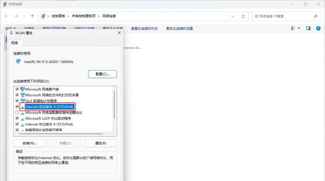Toggle the Microsoft LLDP 协议驱动程序 checkbox
The height and width of the screenshot is (181, 325).
pos(17,118)
